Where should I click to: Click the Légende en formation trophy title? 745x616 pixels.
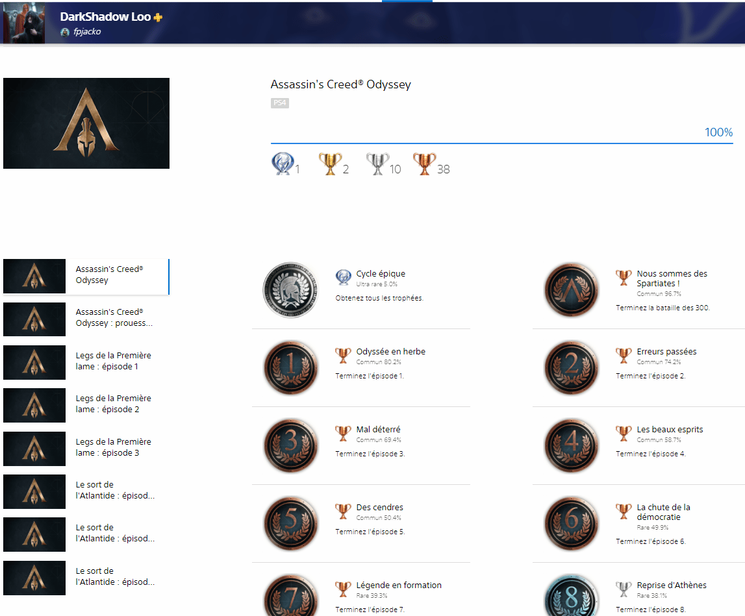point(399,585)
